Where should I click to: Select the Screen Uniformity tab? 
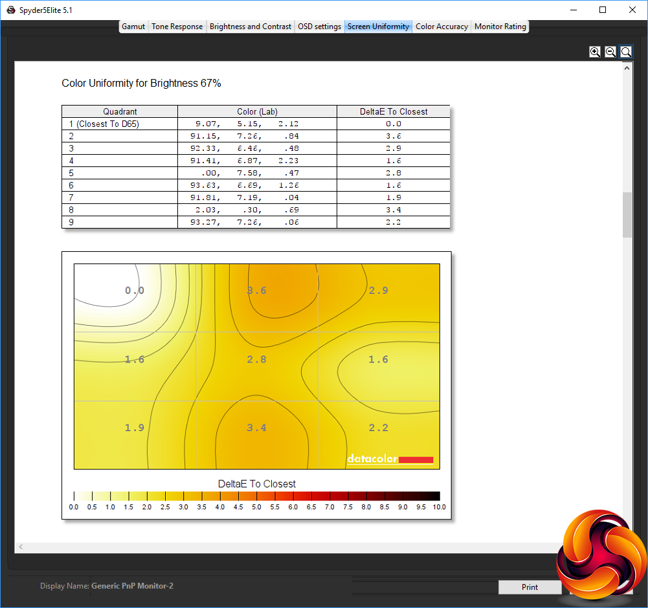[x=378, y=27]
